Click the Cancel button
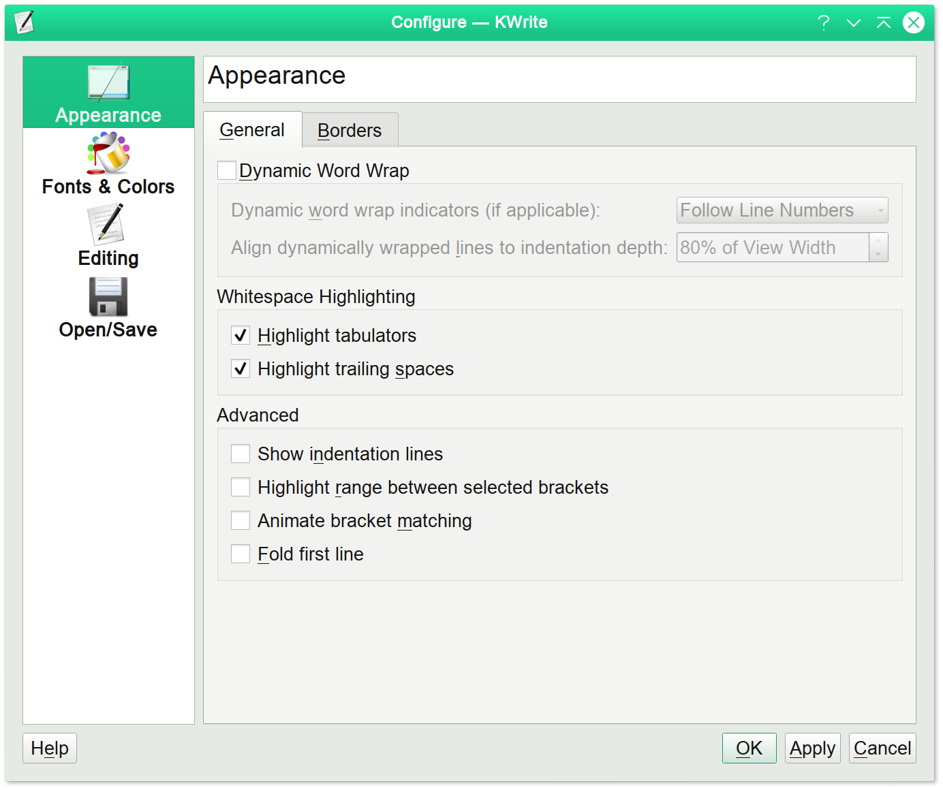 (x=882, y=748)
